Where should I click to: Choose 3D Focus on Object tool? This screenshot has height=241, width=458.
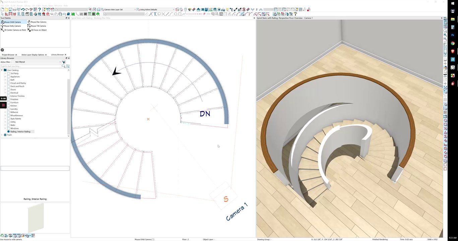pos(38,30)
